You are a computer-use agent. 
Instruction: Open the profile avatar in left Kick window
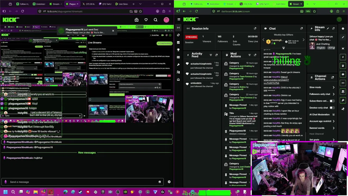click(166, 20)
